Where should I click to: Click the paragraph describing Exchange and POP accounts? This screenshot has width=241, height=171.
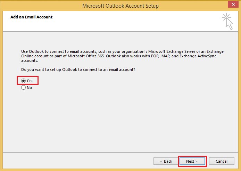point(122,56)
